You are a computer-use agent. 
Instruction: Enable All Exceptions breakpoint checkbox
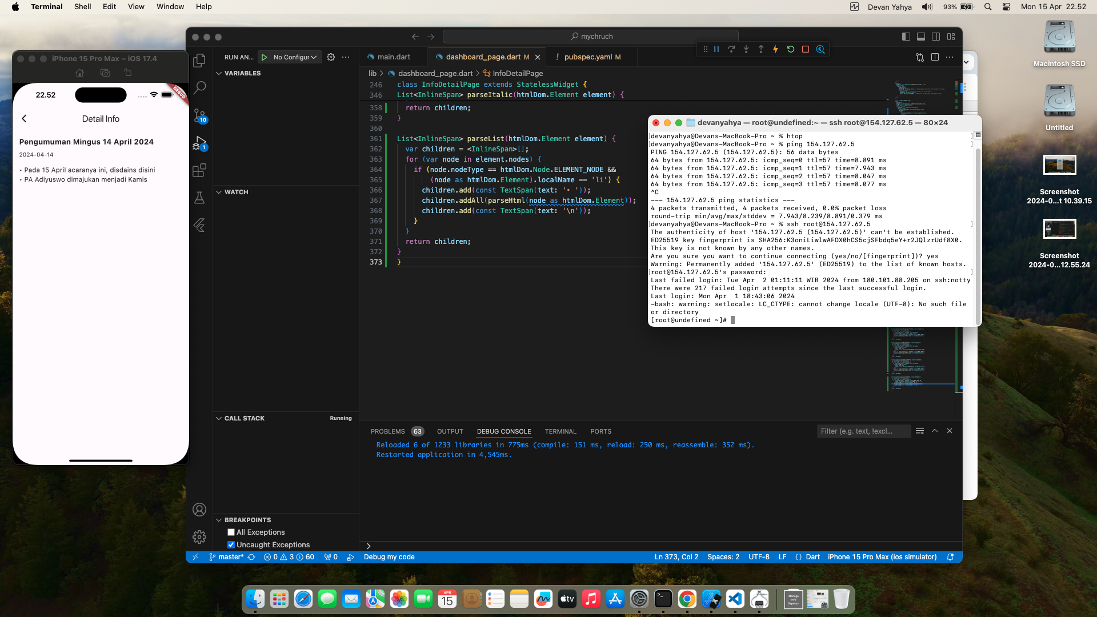coord(231,532)
